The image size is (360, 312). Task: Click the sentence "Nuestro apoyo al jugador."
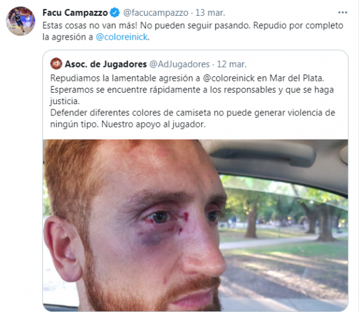[153, 124]
